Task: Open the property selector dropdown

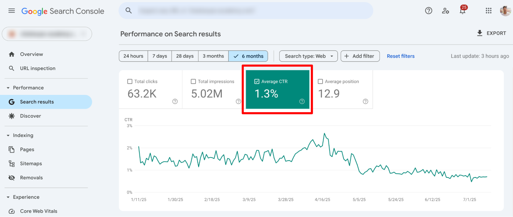Action: click(47, 34)
